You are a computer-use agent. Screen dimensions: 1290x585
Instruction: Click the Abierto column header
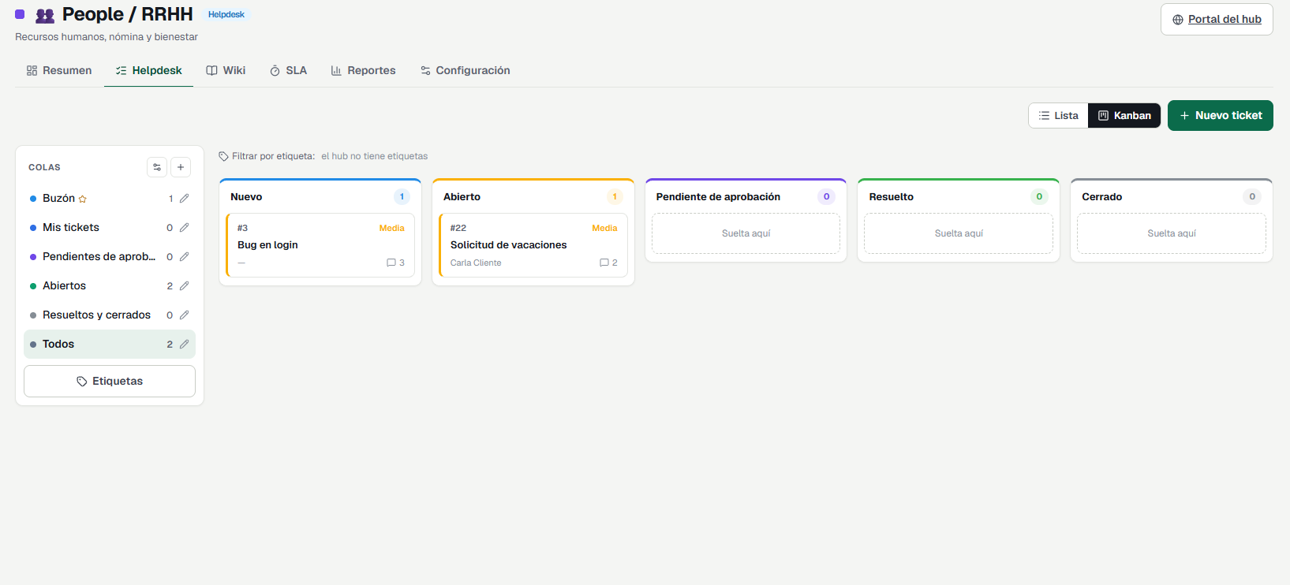pos(533,197)
